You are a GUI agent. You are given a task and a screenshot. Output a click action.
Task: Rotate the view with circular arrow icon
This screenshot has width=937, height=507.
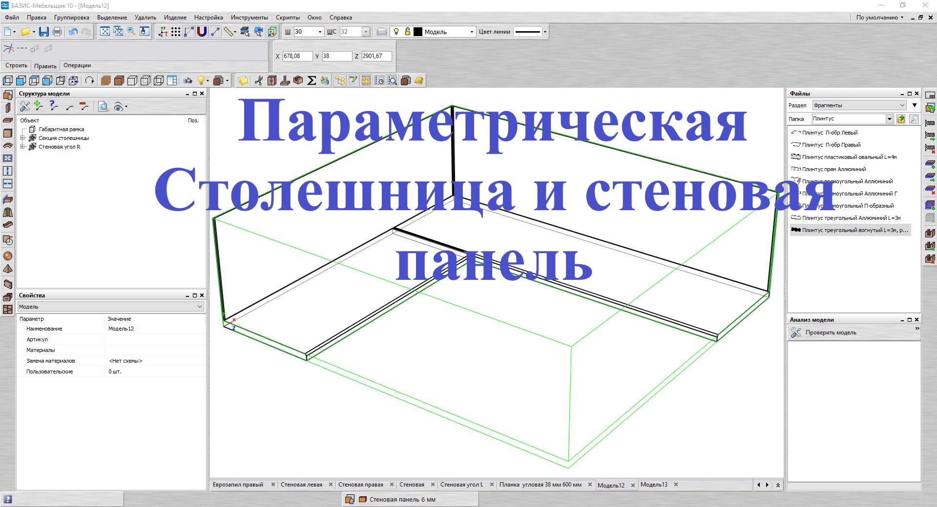pyautogui.click(x=89, y=80)
